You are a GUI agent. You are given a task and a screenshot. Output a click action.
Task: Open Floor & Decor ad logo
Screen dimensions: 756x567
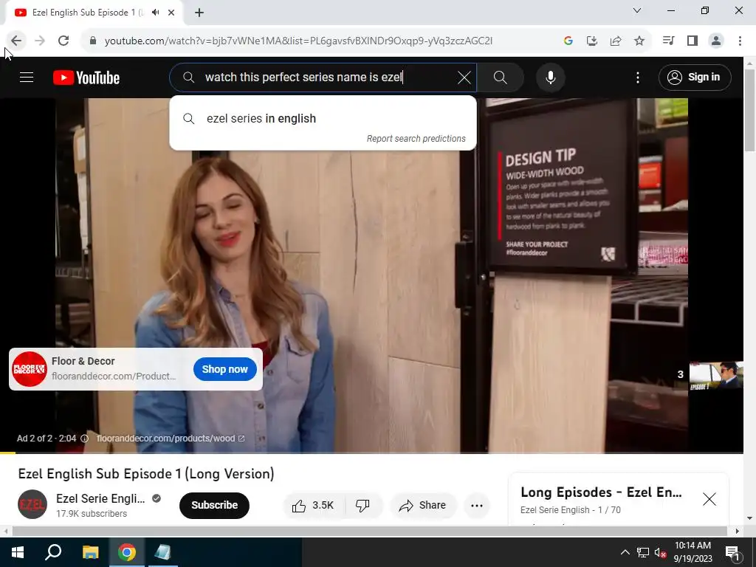(30, 369)
